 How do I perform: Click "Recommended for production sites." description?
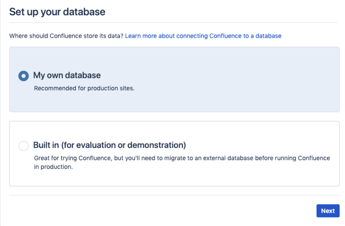point(84,88)
